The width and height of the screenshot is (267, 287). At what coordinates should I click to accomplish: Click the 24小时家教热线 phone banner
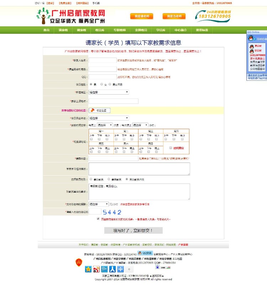tap(213, 16)
